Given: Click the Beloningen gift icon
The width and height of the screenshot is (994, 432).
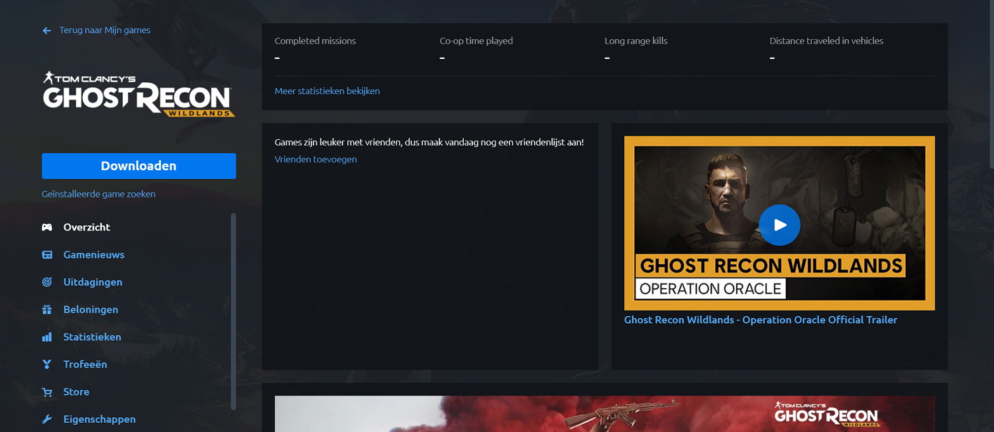Looking at the screenshot, I should tap(47, 309).
